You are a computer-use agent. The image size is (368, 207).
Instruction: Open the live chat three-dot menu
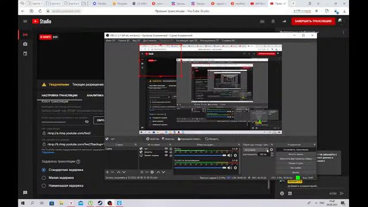(x=344, y=33)
